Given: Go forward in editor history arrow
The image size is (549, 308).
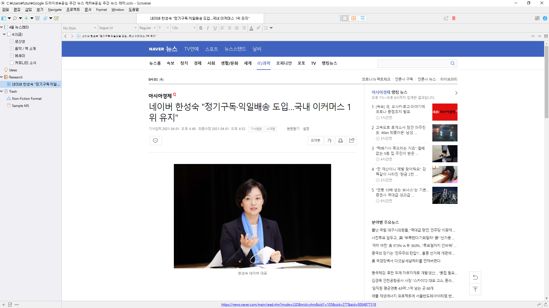Looking at the screenshot, I should tap(72, 36).
